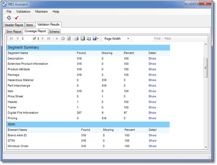Show details for Hazardous Material segment

(x=152, y=80)
